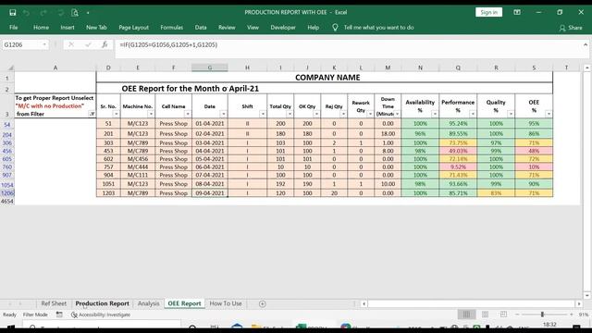Open Customize Quick Access Toolbar arrow

pyautogui.click(x=88, y=13)
